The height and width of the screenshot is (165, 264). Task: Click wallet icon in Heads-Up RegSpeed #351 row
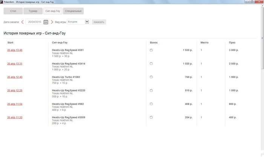coord(151,50)
